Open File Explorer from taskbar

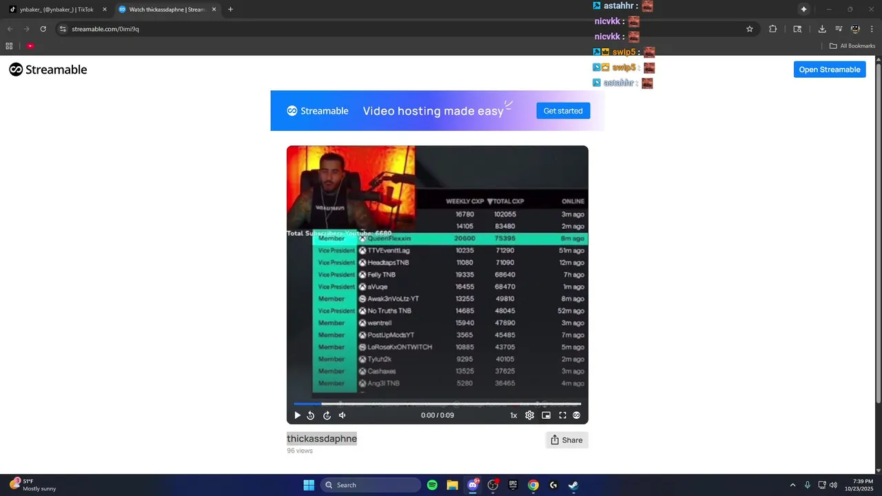[452, 485]
